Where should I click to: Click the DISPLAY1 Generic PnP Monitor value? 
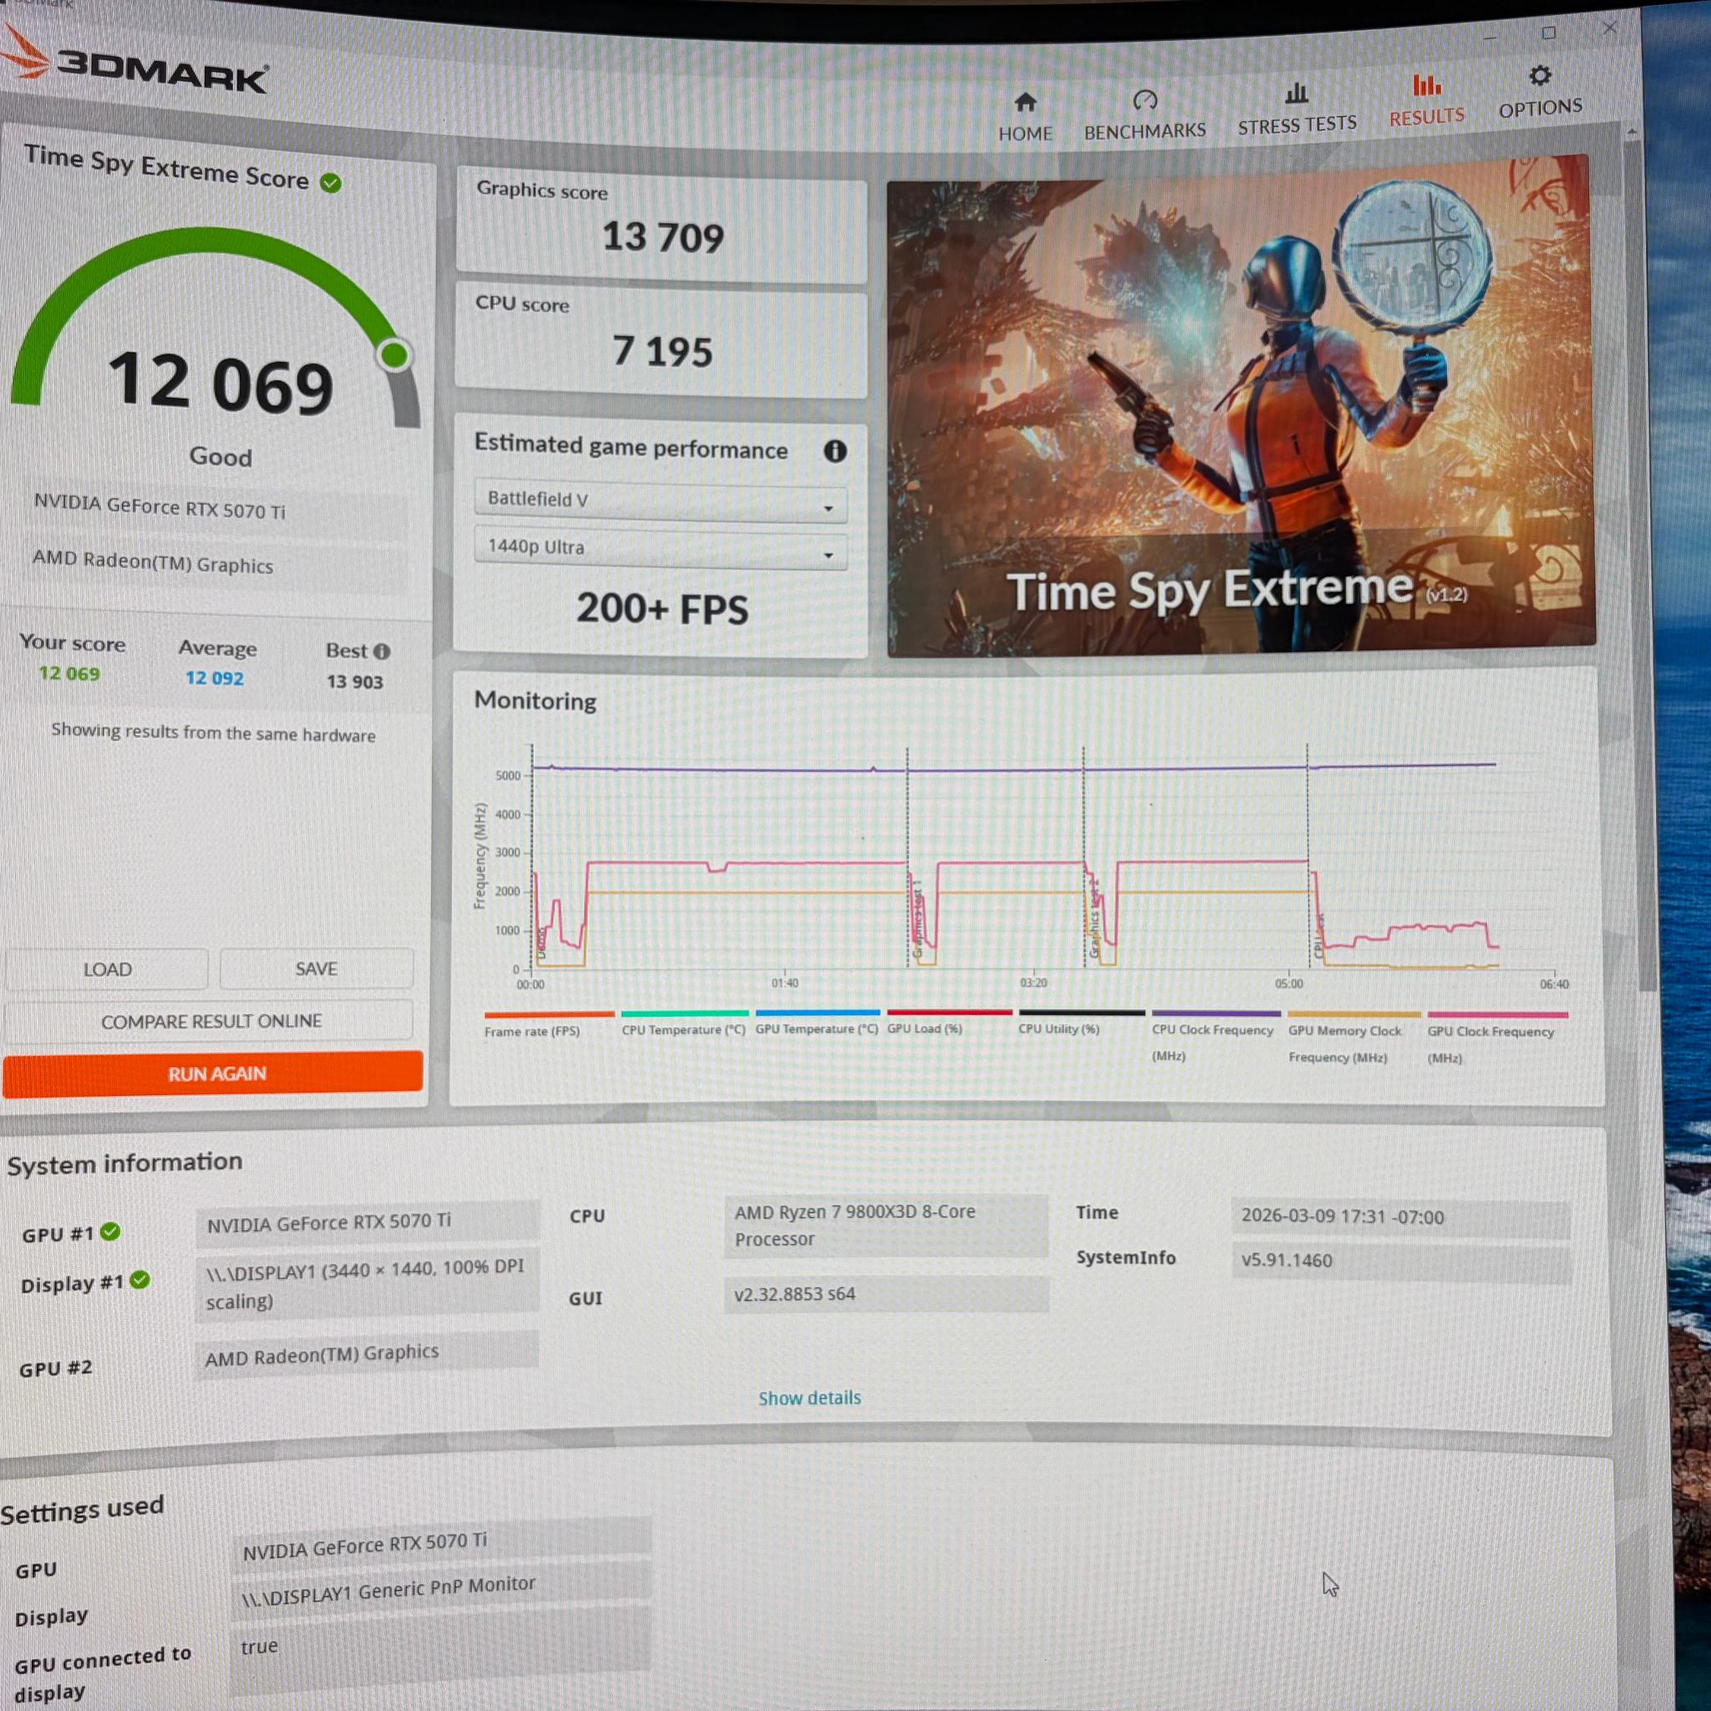[441, 1590]
